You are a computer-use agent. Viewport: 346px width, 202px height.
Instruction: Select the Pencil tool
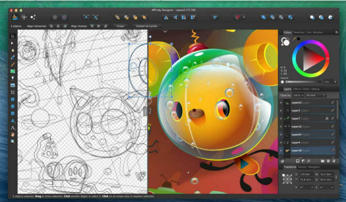pos(13,57)
